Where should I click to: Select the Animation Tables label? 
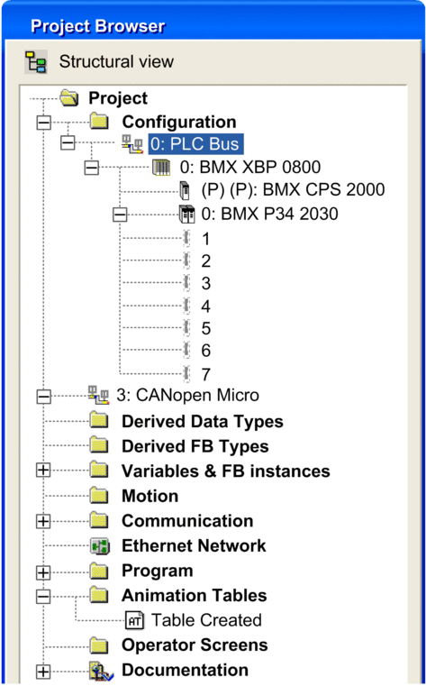click(194, 595)
